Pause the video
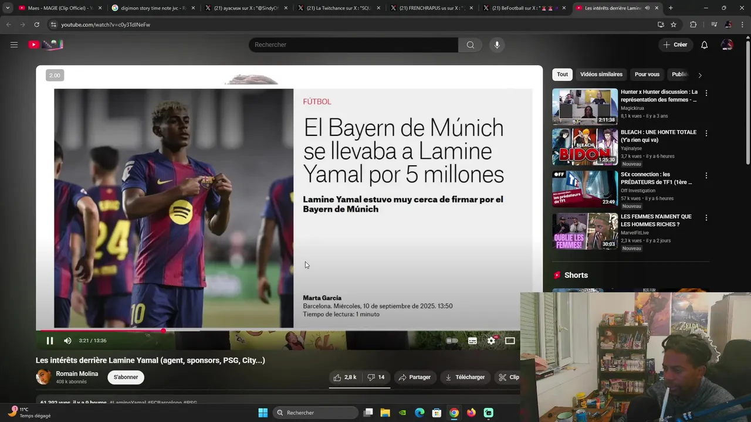Screen dimensions: 751x422 (x=50, y=341)
